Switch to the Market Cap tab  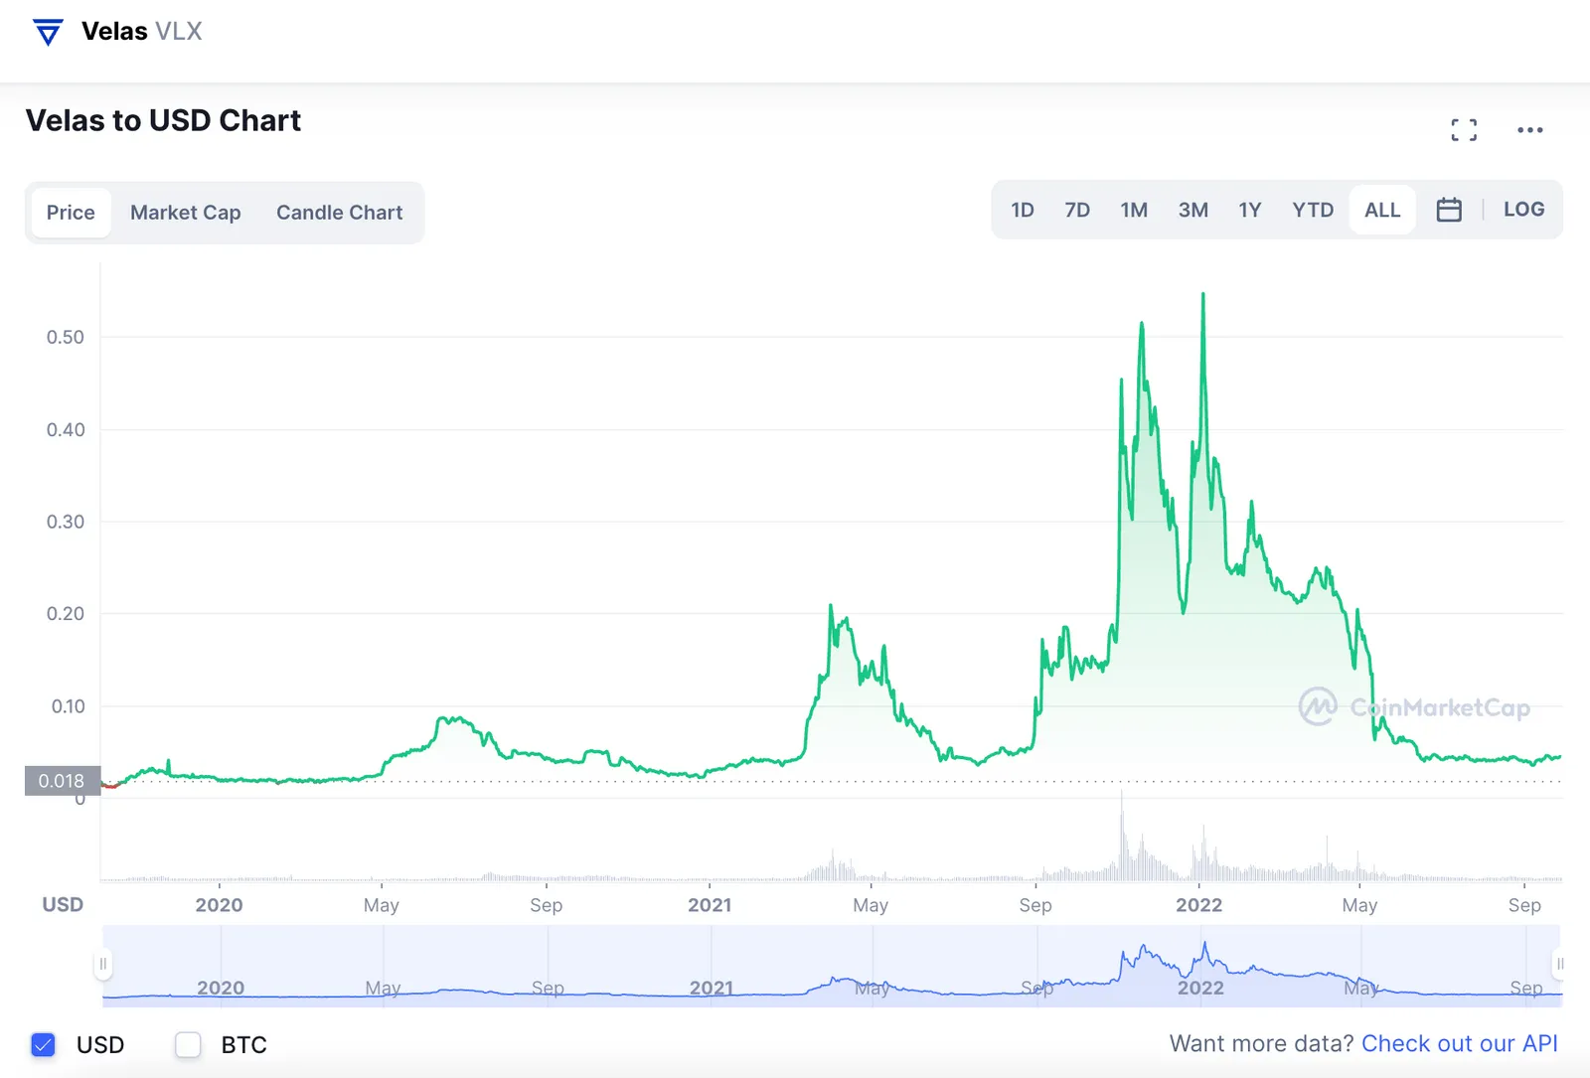point(186,213)
